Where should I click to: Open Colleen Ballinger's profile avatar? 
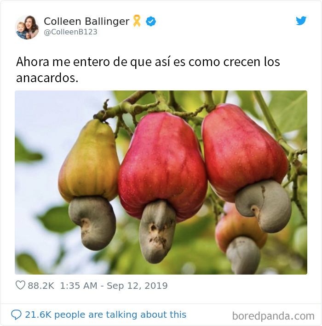27,27
